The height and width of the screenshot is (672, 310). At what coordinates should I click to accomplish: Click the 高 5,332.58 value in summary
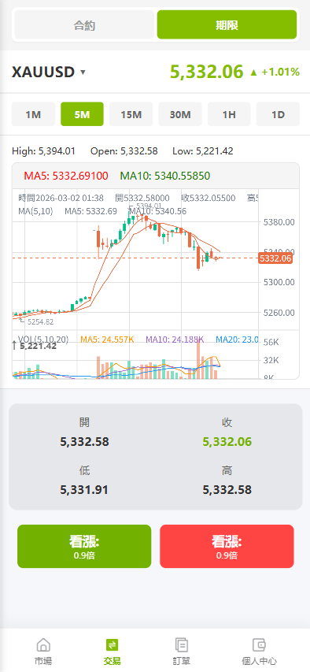pyautogui.click(x=227, y=490)
